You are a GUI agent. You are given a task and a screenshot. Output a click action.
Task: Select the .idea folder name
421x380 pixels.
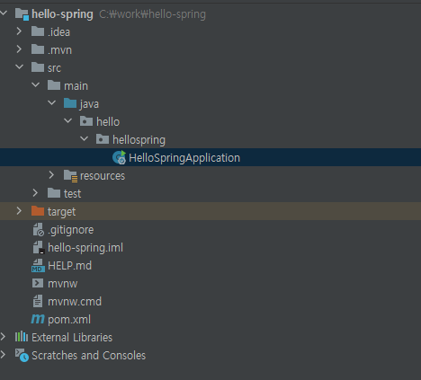click(x=59, y=31)
